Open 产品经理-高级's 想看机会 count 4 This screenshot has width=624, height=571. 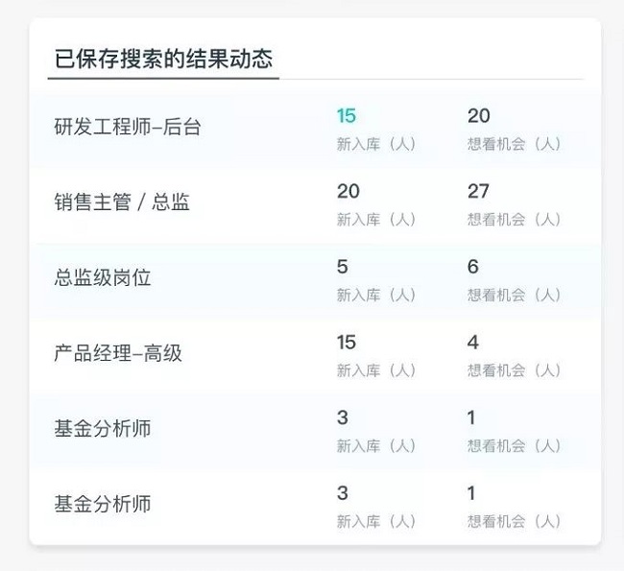472,342
